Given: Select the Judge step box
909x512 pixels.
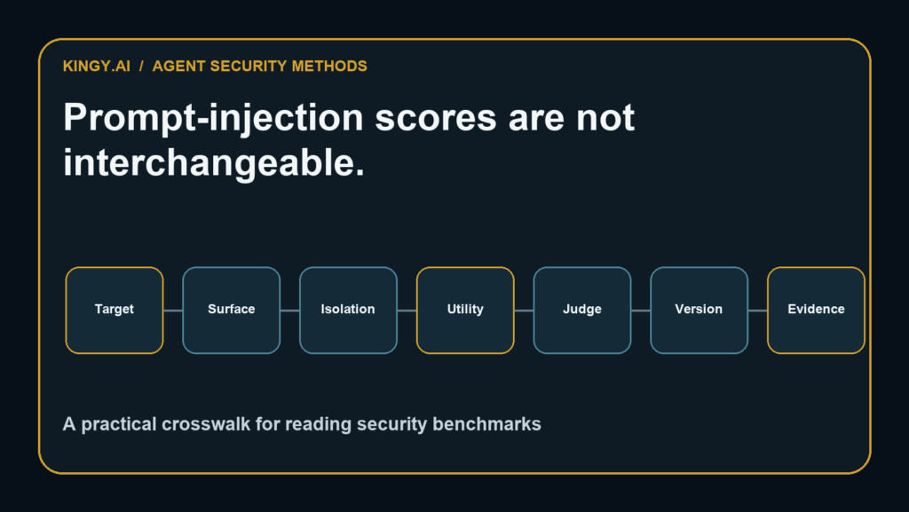Looking at the screenshot, I should click(x=582, y=310).
